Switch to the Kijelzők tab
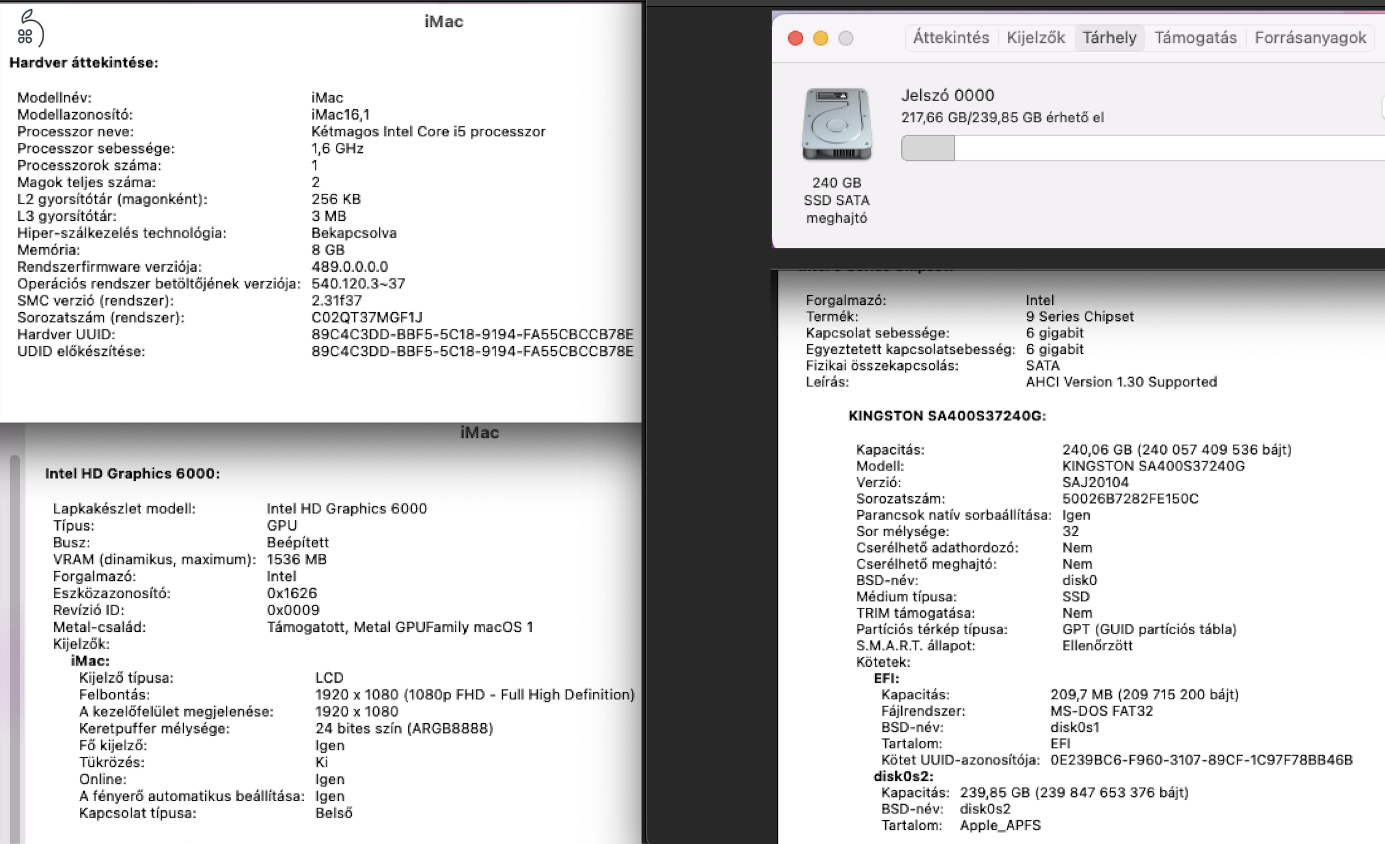Viewport: 1385px width, 844px height. [x=1036, y=38]
